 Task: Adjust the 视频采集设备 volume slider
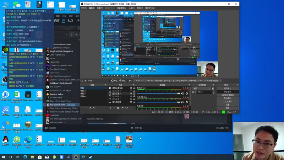tap(158, 102)
